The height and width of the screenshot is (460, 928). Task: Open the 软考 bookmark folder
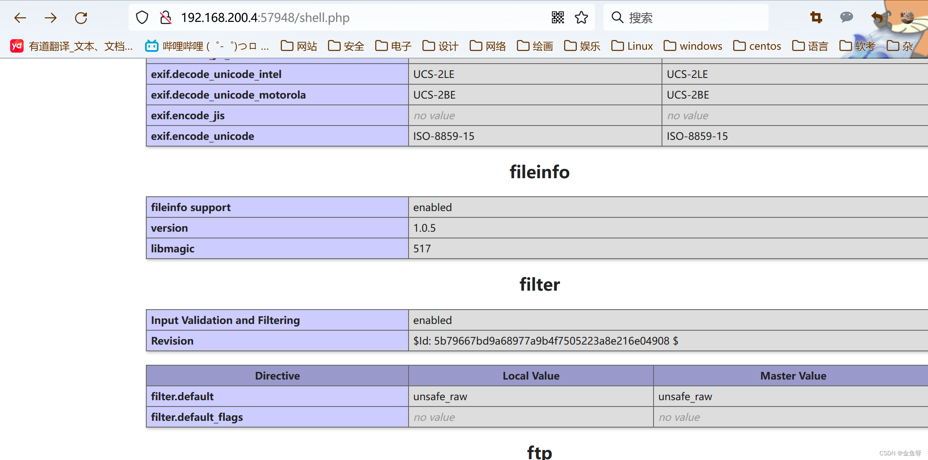click(x=858, y=46)
